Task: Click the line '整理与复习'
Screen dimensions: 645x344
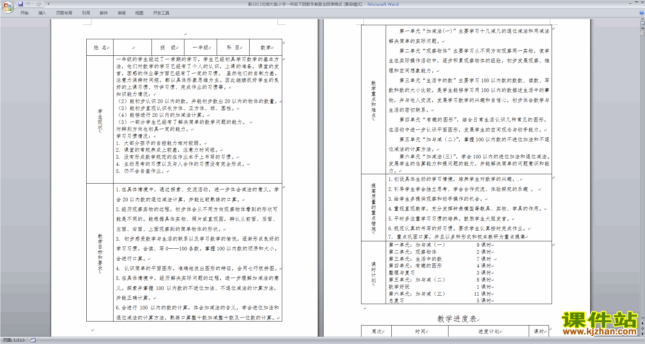Action: [x=402, y=273]
